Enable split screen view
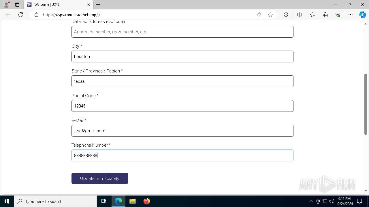 click(x=300, y=15)
